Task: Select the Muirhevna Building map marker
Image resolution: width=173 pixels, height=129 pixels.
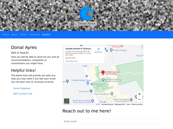Action: point(103,80)
